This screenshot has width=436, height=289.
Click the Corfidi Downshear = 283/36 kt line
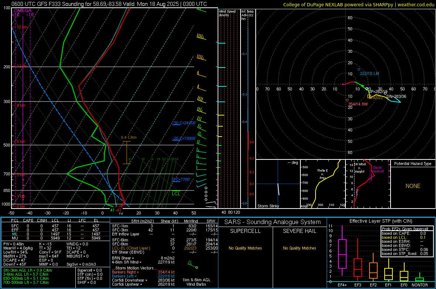[x=143, y=280]
